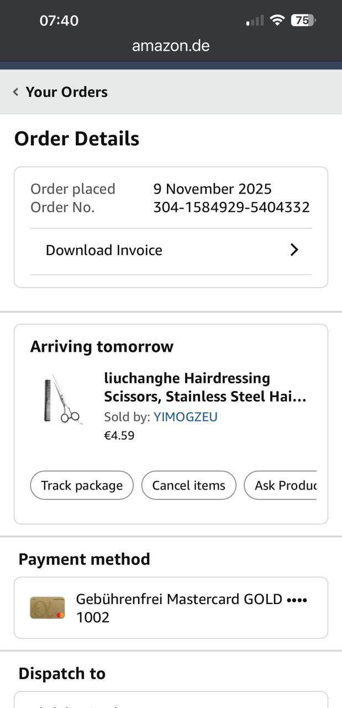Tap the Wi-Fi status icon
The image size is (342, 708).
(x=277, y=20)
